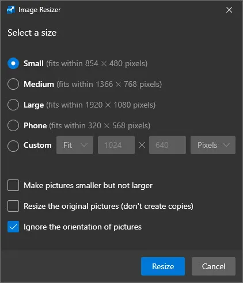Uncheck Ignore the orientation of pictures
Screen dimensions: 243x283
click(x=13, y=227)
